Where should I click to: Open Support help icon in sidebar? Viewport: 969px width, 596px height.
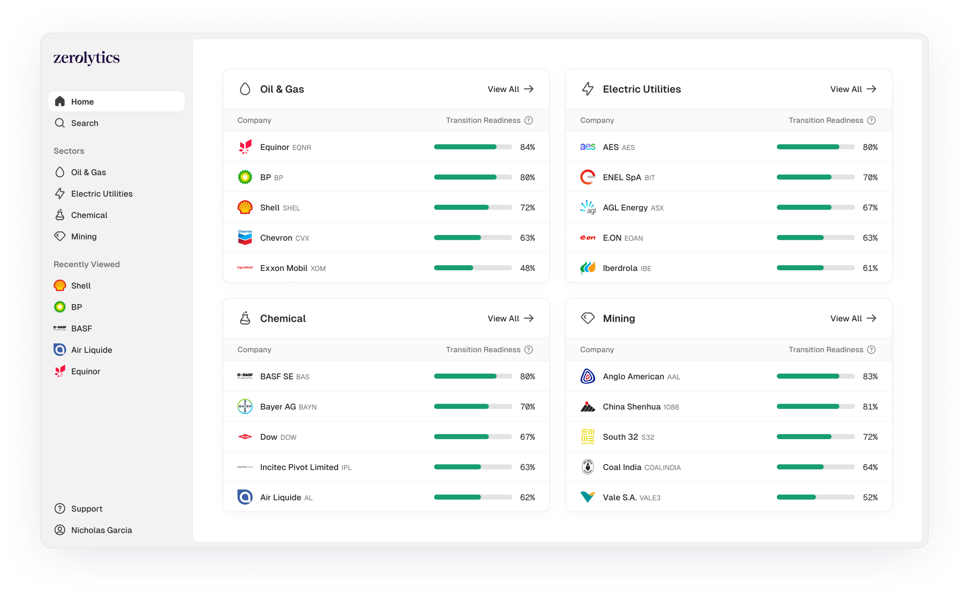pos(60,508)
